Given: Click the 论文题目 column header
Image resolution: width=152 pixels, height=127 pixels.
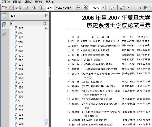Looking at the screenshot, I should click(100, 37).
